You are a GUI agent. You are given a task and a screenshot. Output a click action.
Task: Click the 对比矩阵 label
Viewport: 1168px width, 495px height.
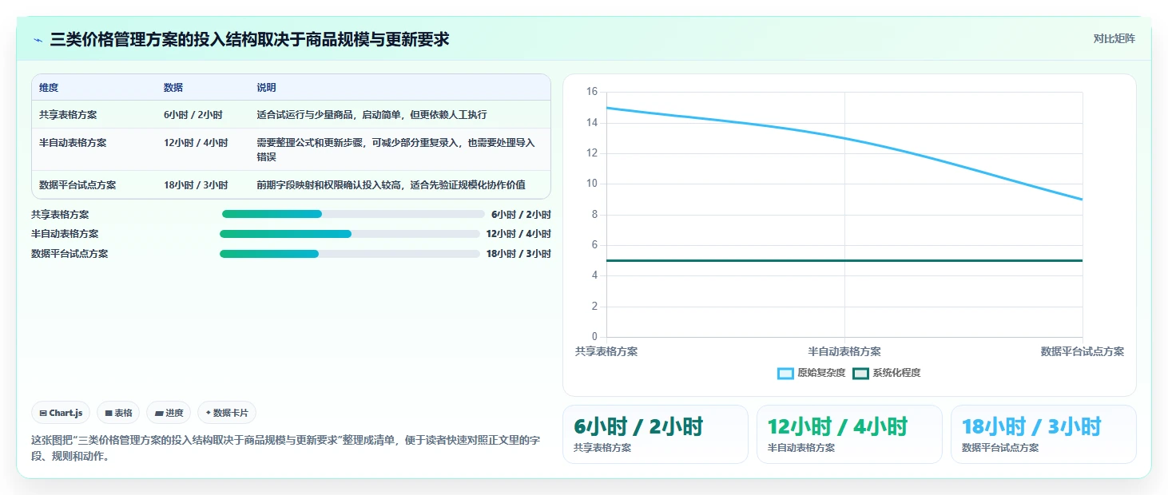coord(1114,38)
